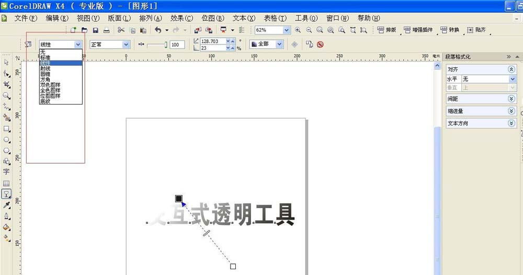Open the 正常 merge mode dropdown
This screenshot has height=275, width=523.
coord(126,44)
